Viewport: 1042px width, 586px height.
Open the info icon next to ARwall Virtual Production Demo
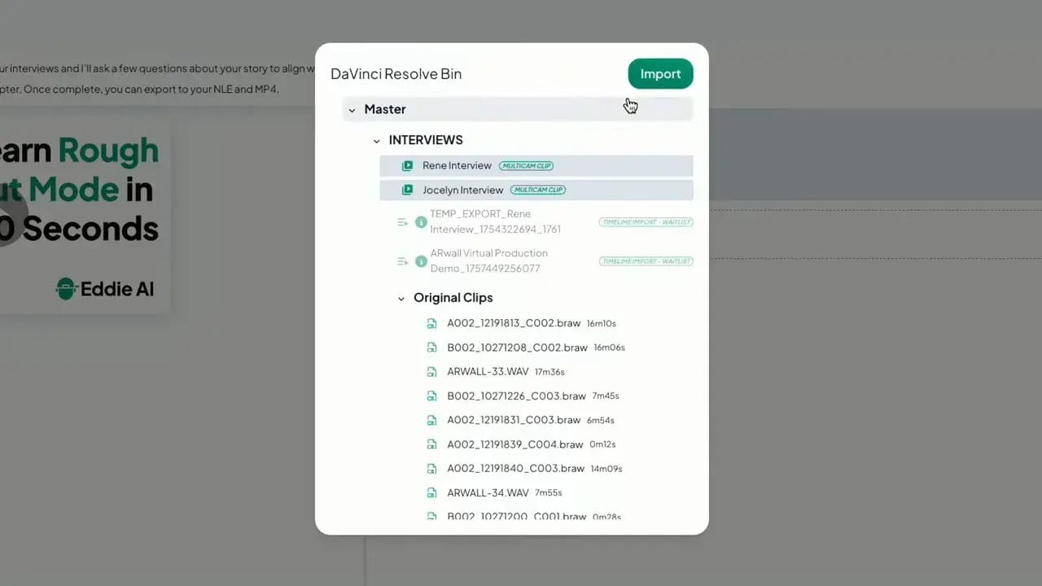pos(421,261)
